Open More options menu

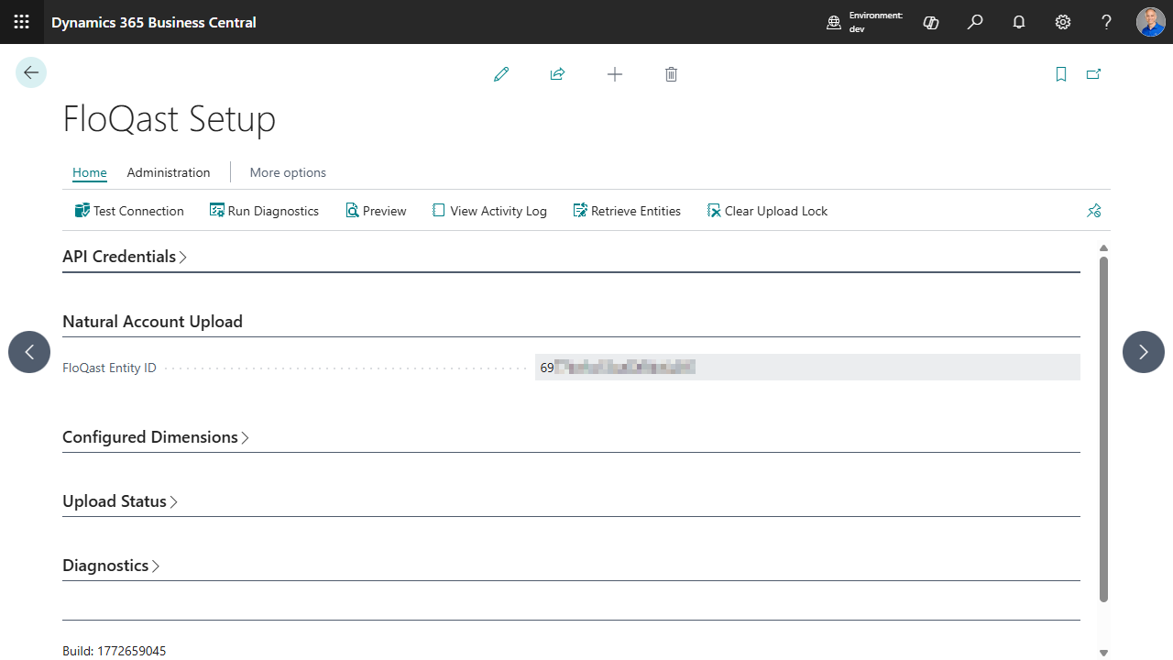(x=288, y=172)
